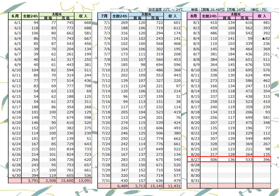Select the 8月 header cell
Viewport: 279px width, 196px height.
(193, 16)
